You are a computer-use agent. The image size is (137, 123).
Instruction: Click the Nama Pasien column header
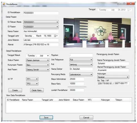27,100
